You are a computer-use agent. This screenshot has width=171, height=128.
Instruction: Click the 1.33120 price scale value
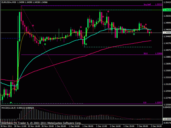coord(167,84)
